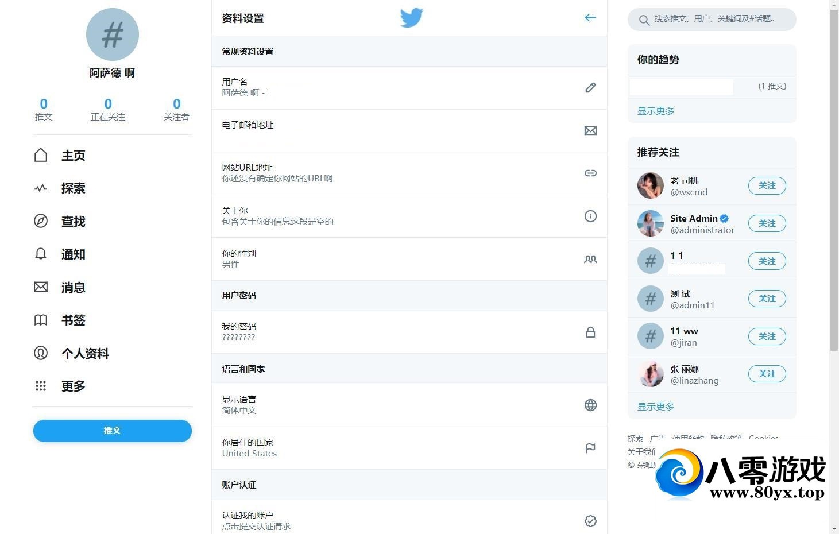
Task: Click the @administrator handle
Action: click(x=702, y=230)
